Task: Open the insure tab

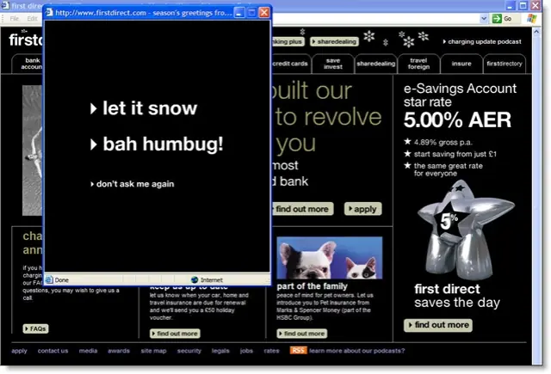Action: click(x=461, y=64)
